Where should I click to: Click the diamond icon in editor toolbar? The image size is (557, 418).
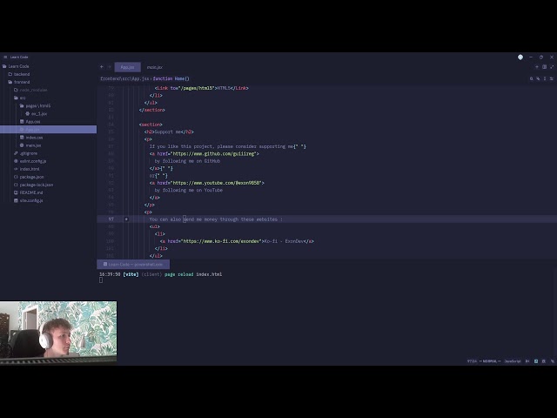pos(538,78)
